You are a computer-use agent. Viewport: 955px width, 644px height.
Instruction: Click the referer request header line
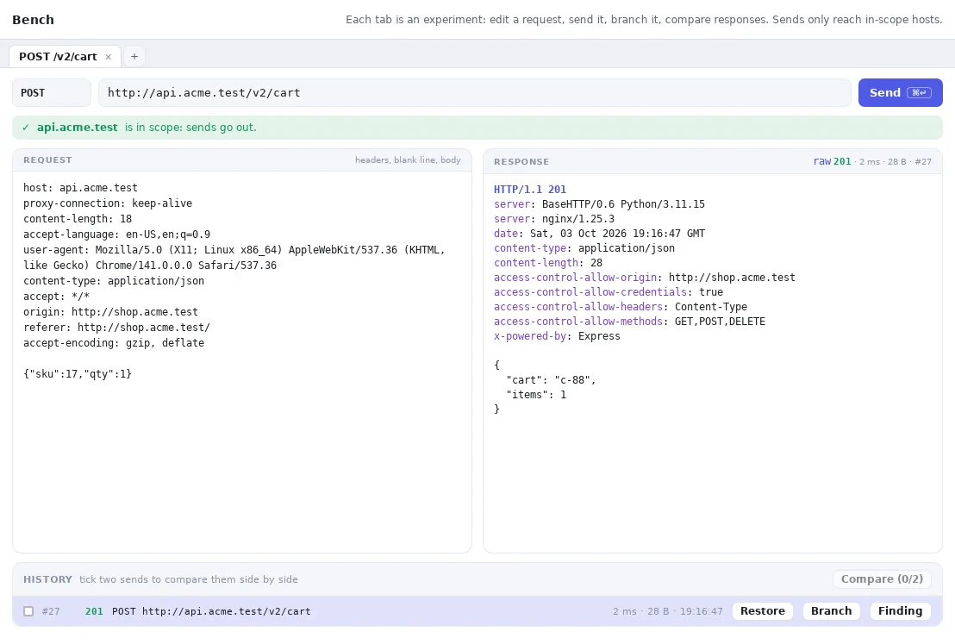click(x=116, y=328)
